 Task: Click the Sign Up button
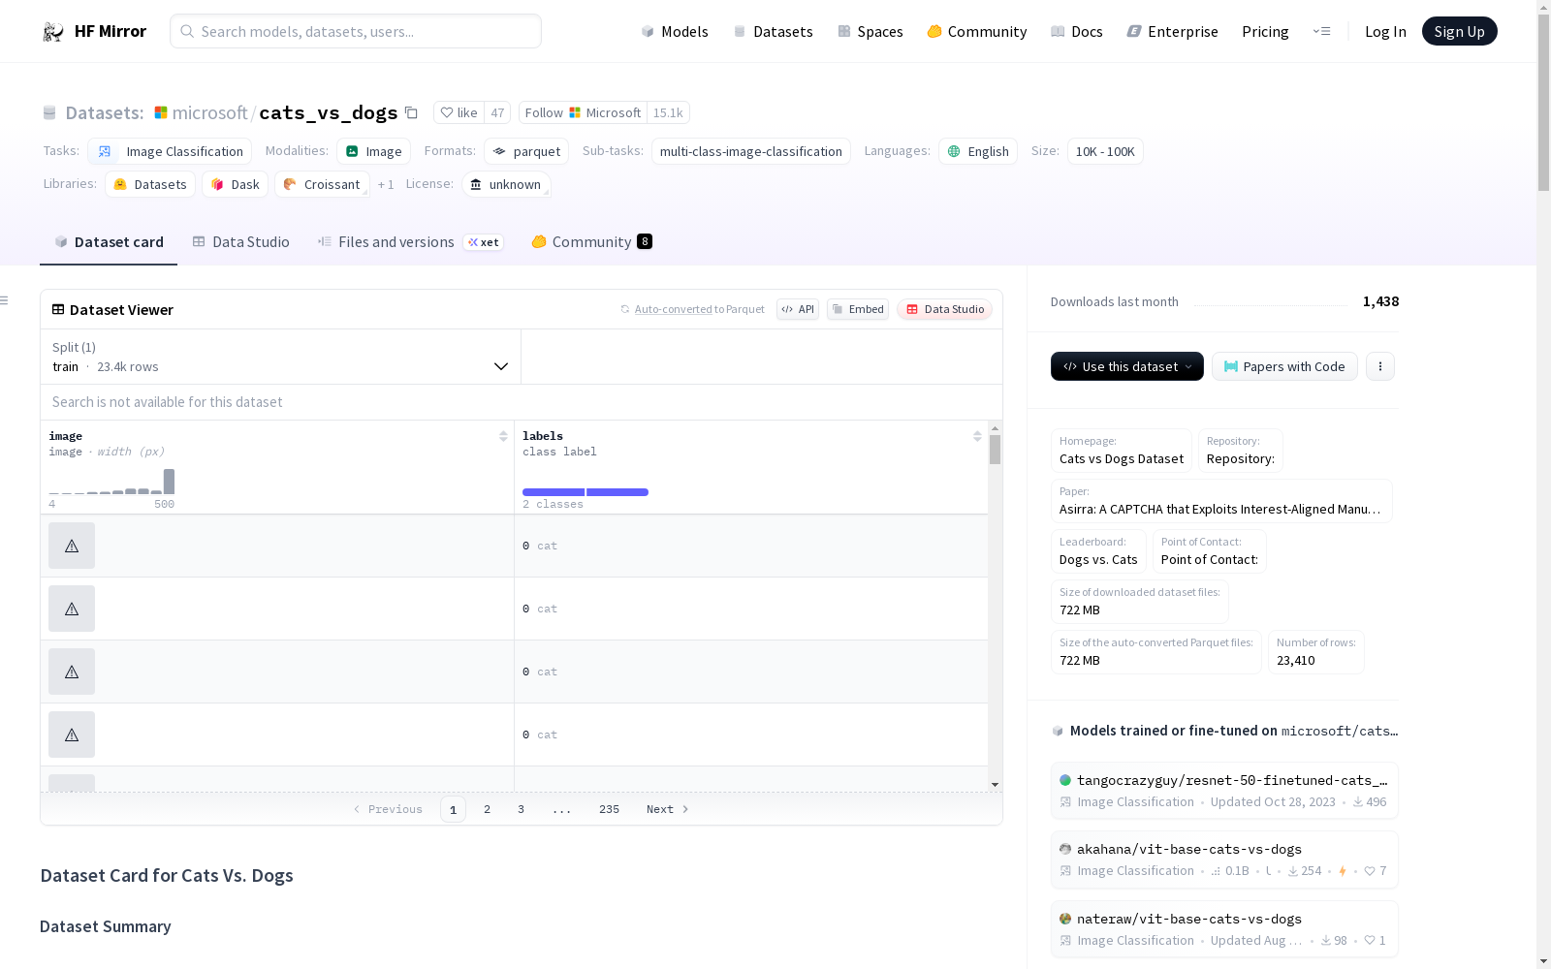click(x=1459, y=31)
